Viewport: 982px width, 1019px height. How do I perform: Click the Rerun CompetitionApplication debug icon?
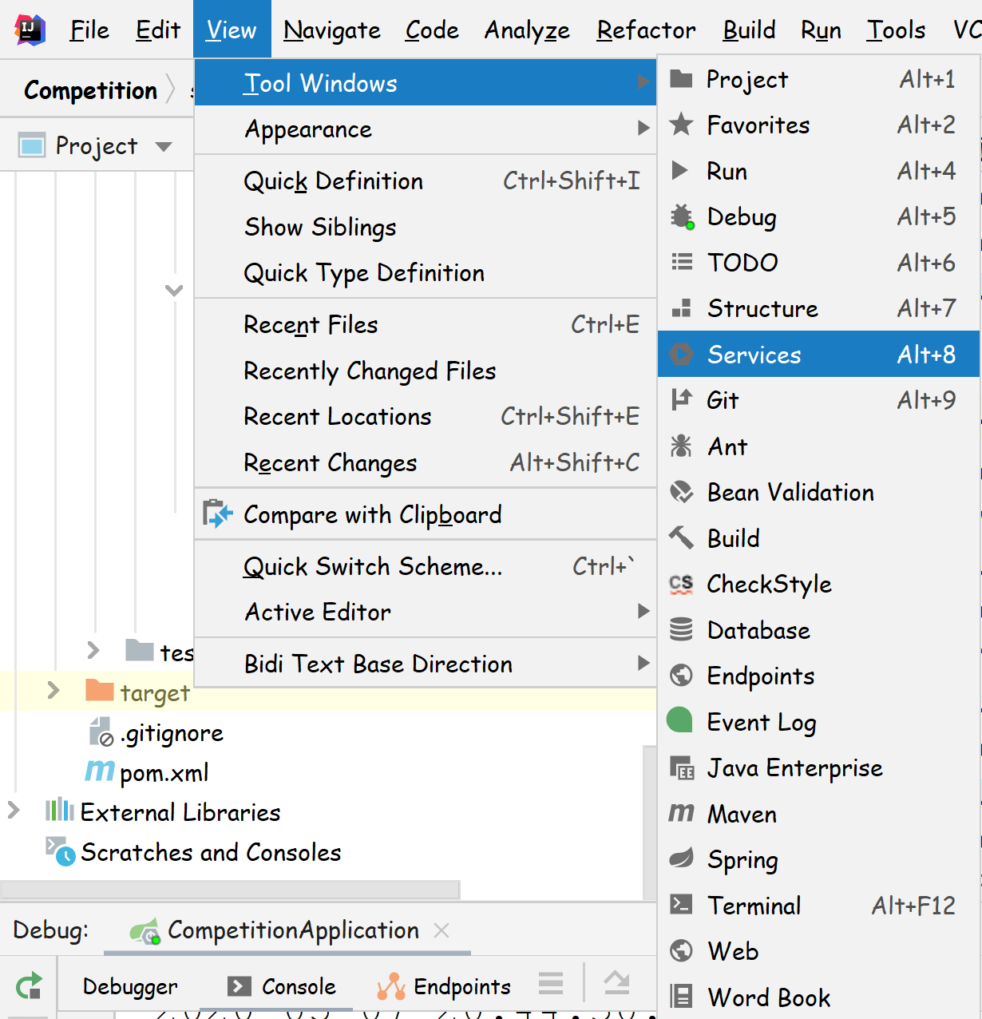click(x=29, y=986)
